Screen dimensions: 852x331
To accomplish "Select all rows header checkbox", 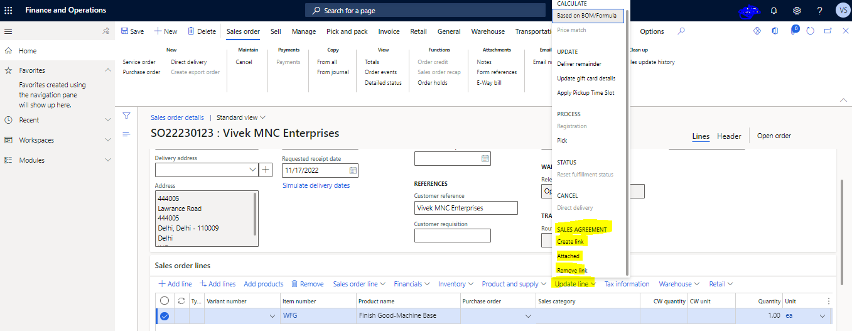I will tap(164, 301).
